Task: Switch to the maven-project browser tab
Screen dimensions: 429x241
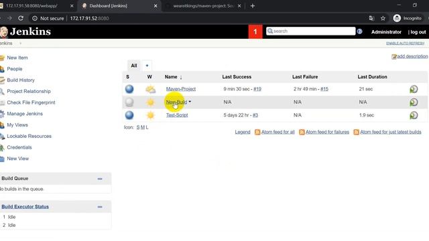Action: (203, 6)
